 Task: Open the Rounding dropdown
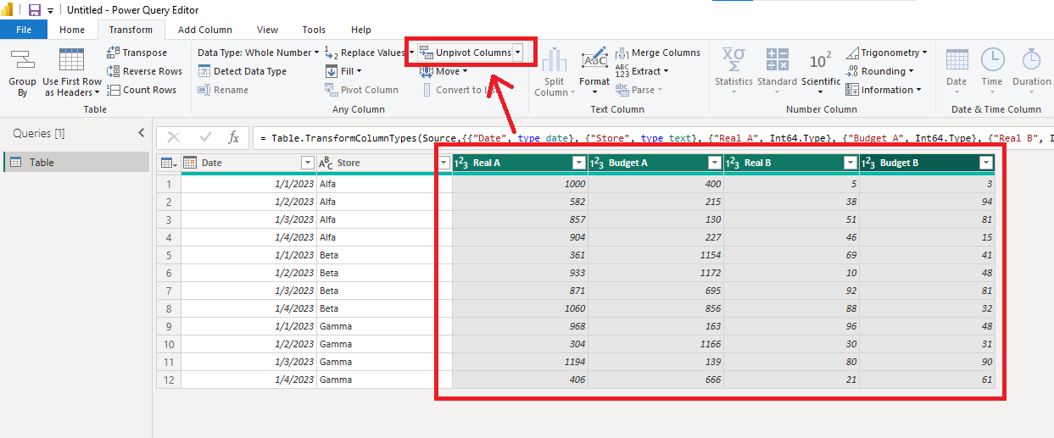[x=880, y=71]
